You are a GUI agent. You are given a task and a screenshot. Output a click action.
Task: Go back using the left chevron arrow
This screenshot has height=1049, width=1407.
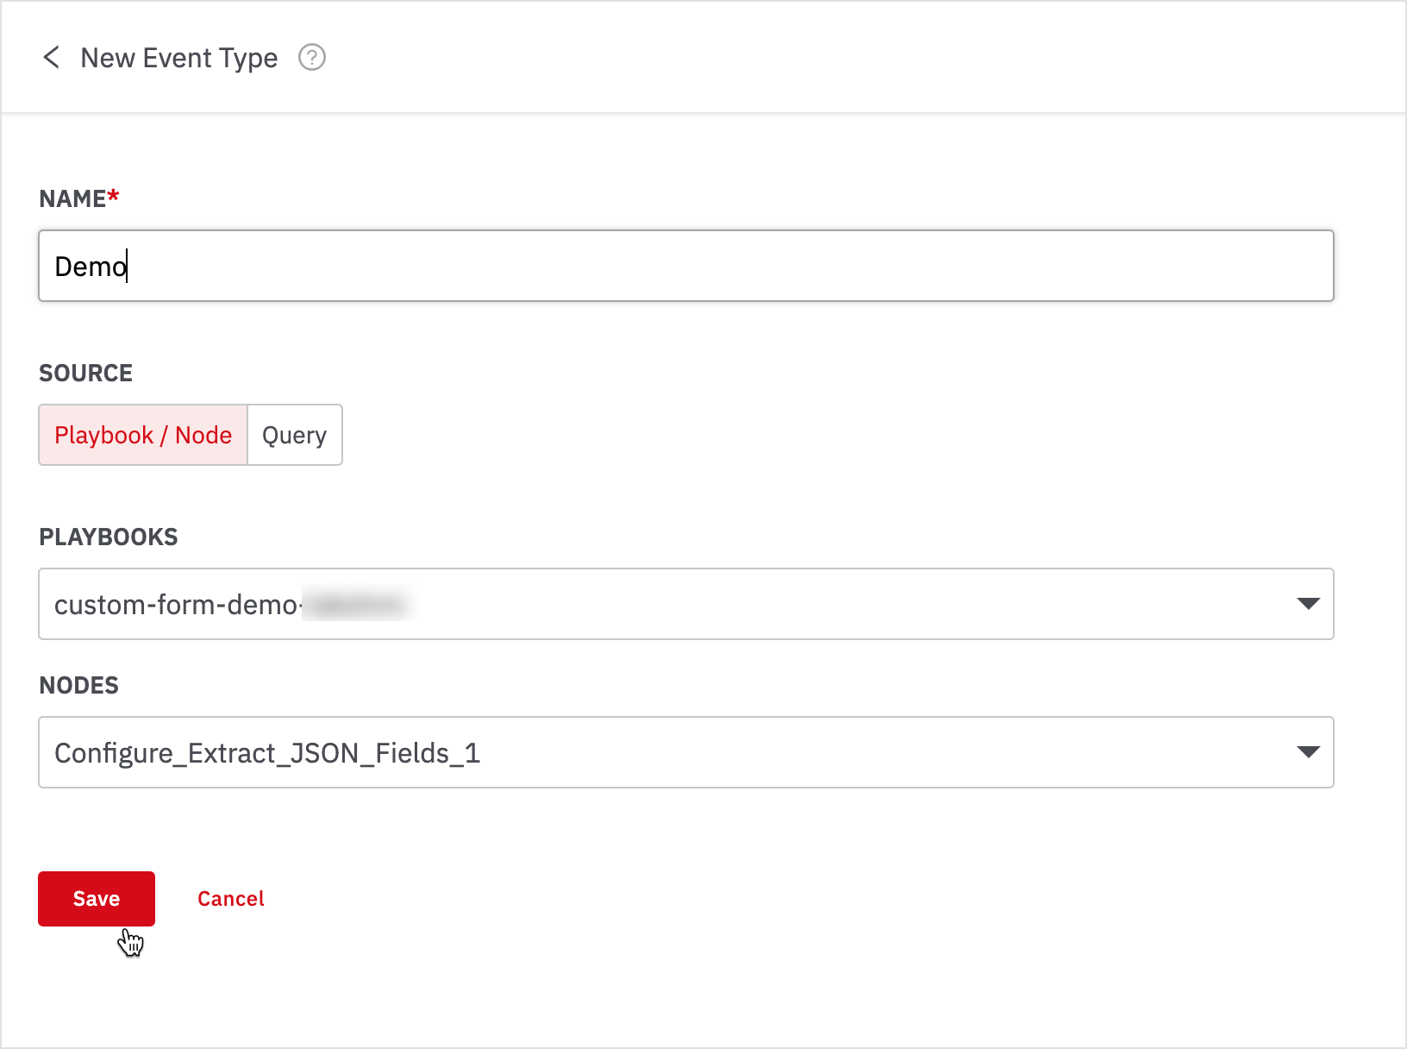pyautogui.click(x=52, y=58)
